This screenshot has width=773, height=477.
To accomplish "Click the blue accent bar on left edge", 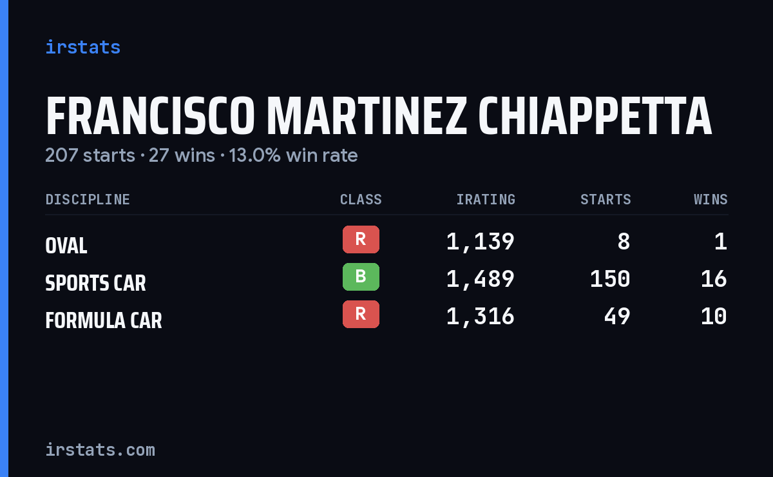I will click(x=4, y=238).
